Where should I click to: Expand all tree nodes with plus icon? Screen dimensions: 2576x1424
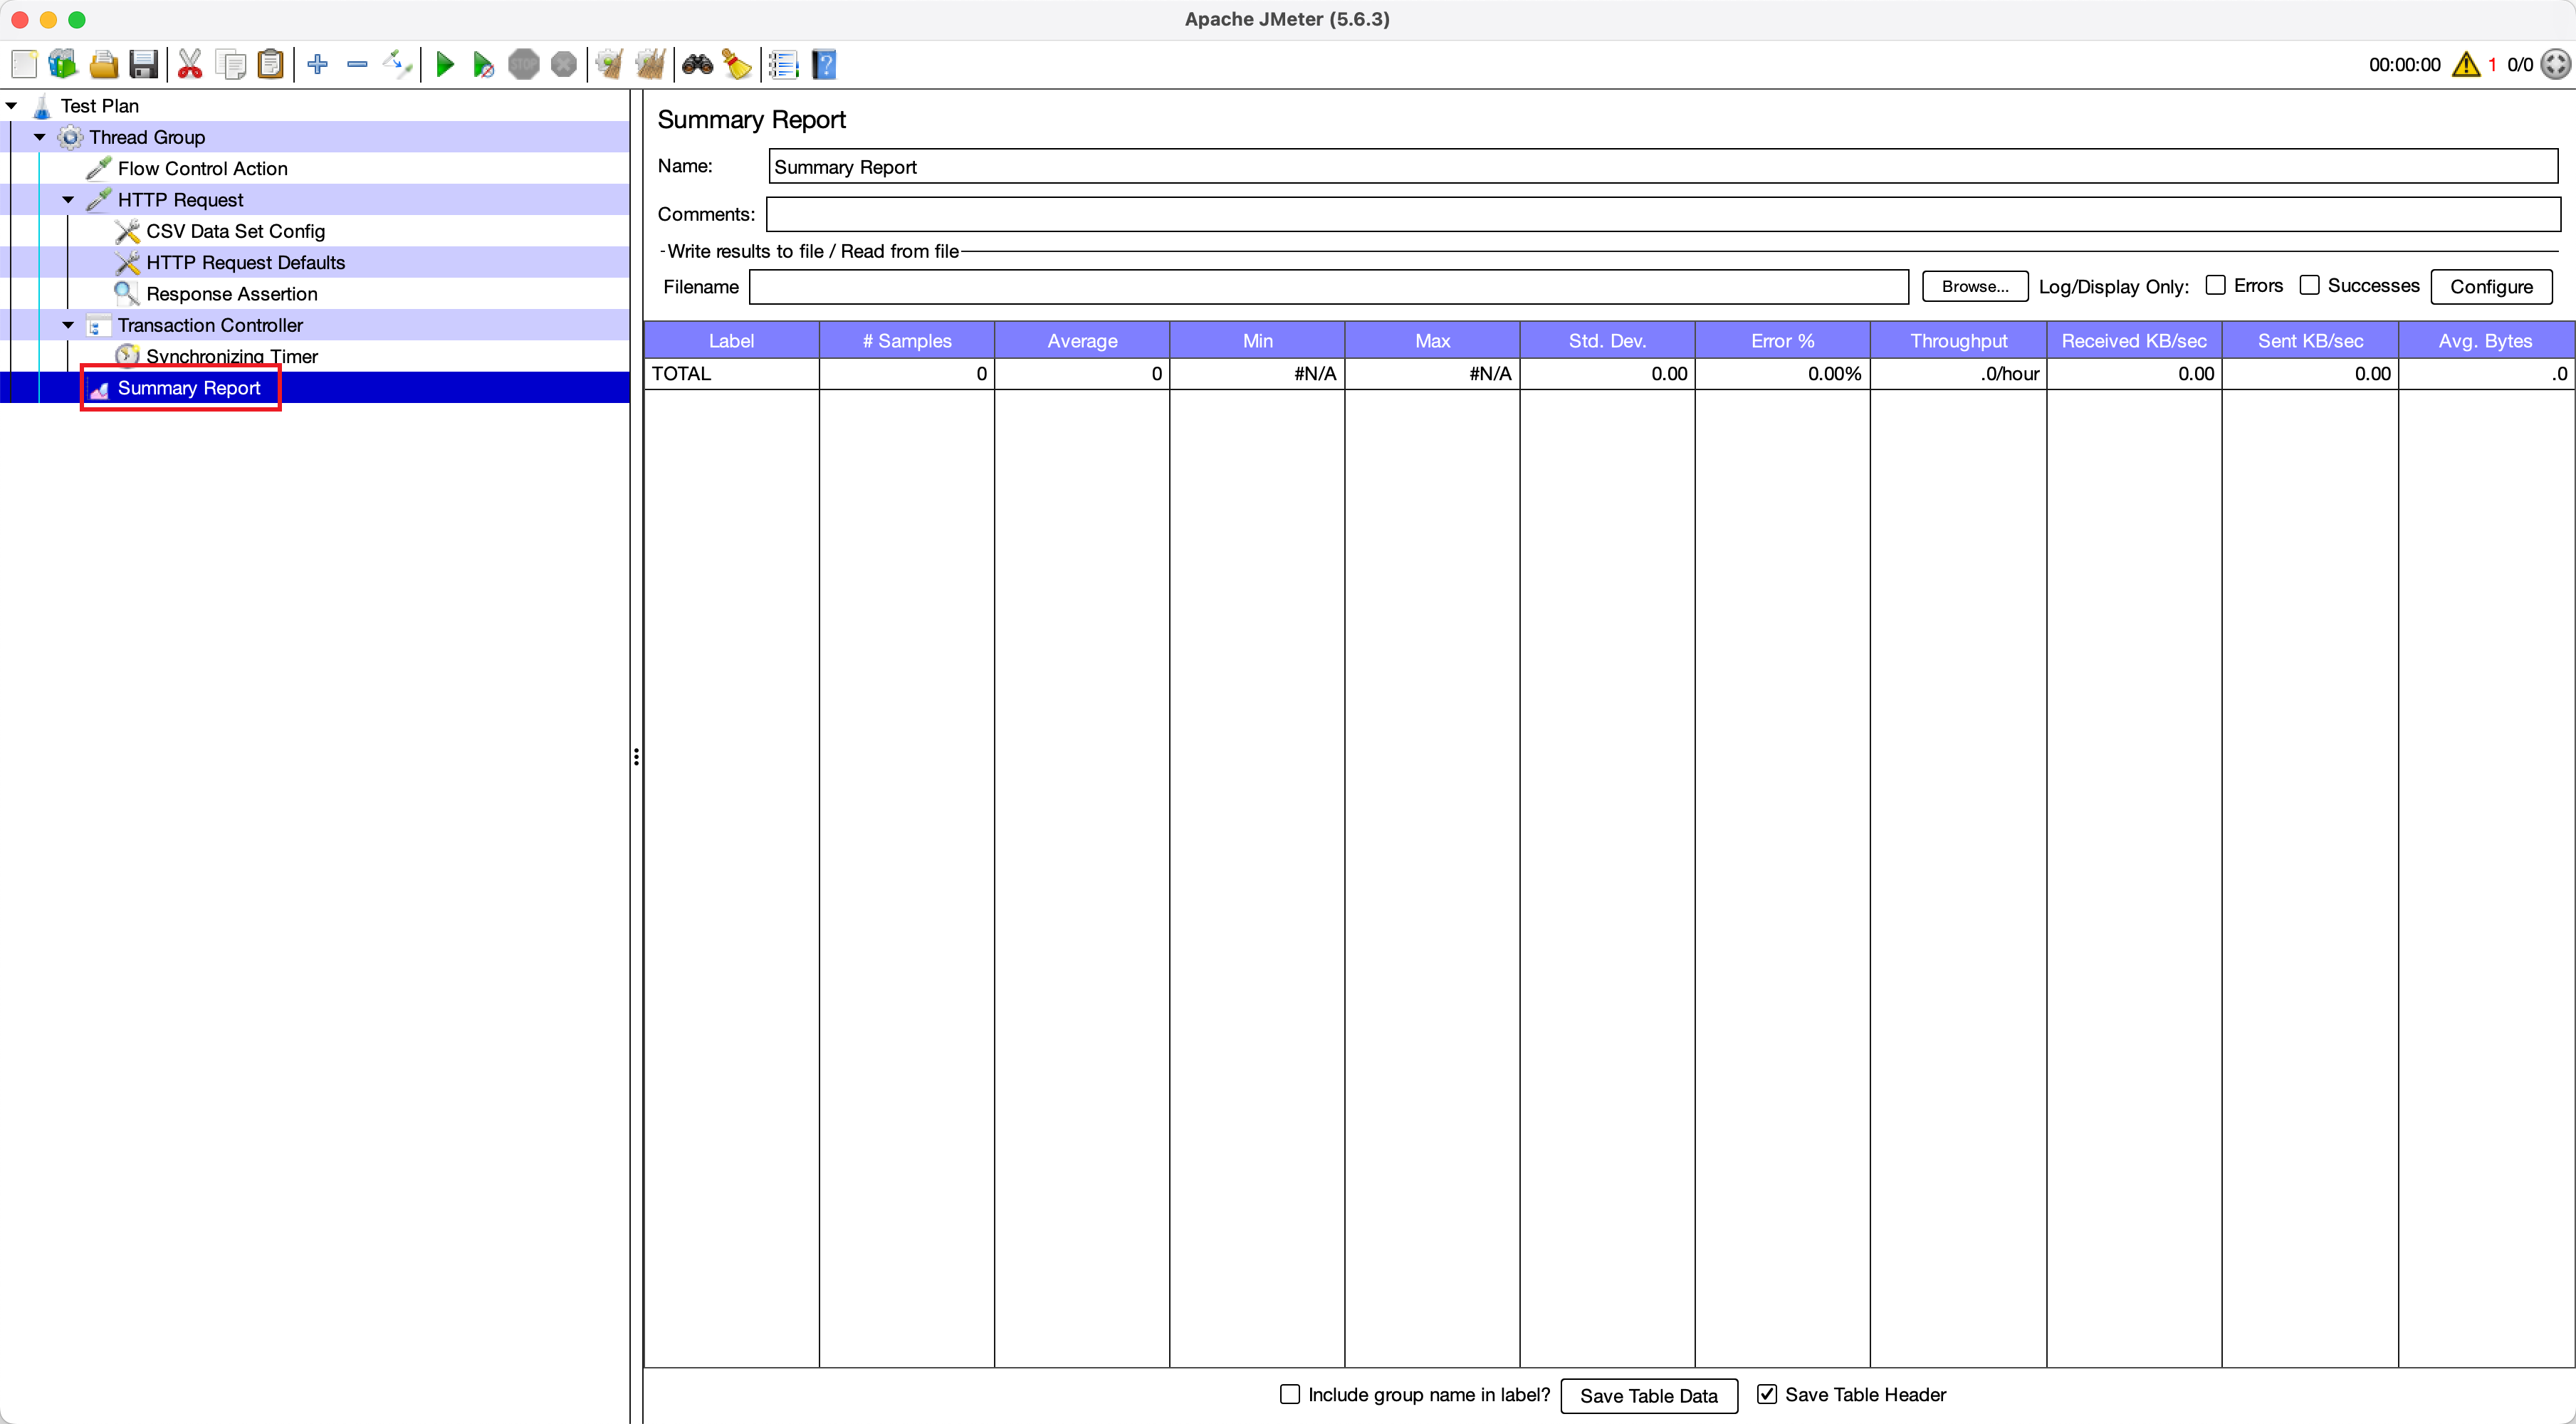(318, 65)
